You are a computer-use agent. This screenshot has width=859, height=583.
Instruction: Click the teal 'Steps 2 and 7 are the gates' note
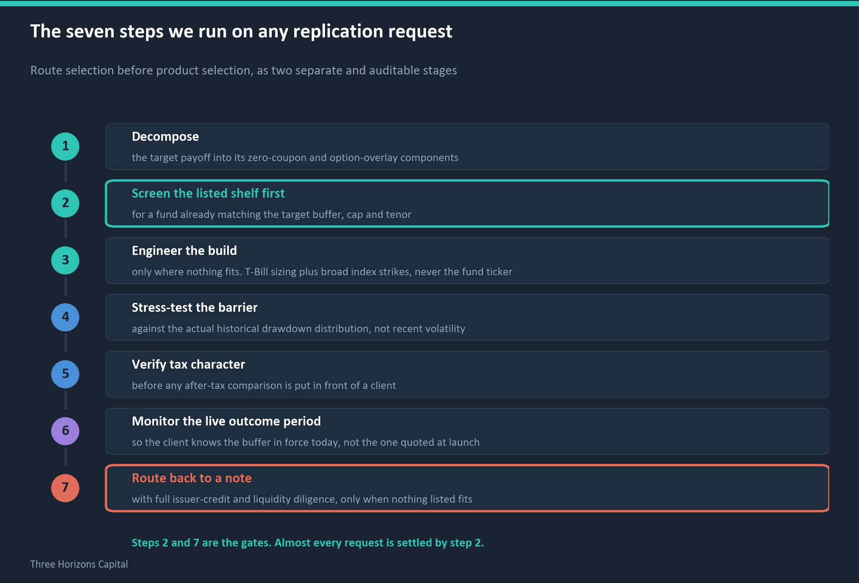click(x=307, y=542)
